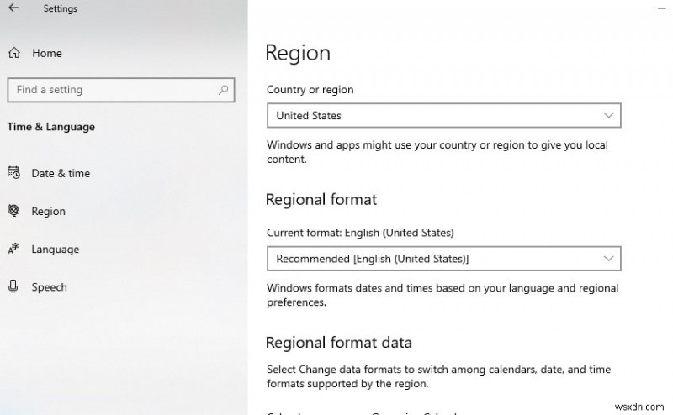Click the Date & time calendar icon
Screen dimensions: 673x415
pyautogui.click(x=13, y=173)
